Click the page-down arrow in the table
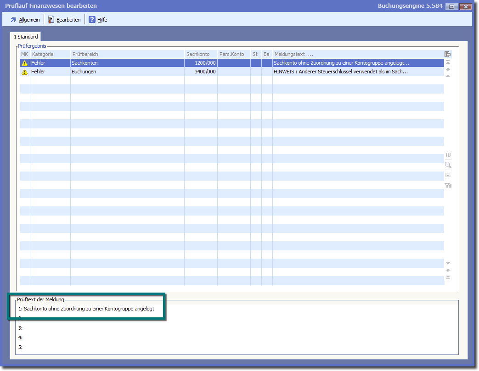The width and height of the screenshot is (479, 371). point(448,270)
